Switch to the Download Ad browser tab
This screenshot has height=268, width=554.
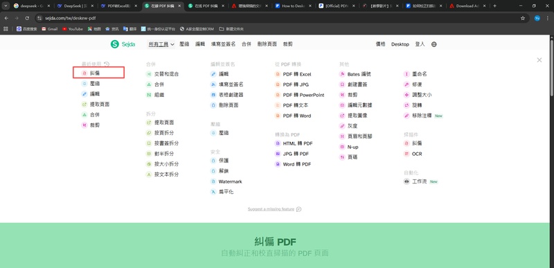[x=467, y=6]
